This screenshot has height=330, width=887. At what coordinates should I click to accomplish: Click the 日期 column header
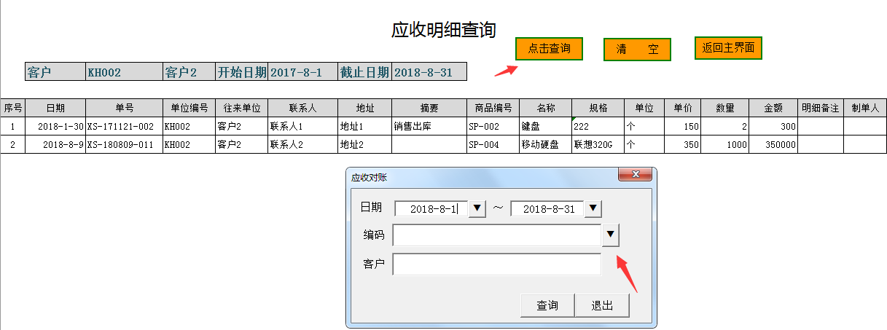[55, 108]
